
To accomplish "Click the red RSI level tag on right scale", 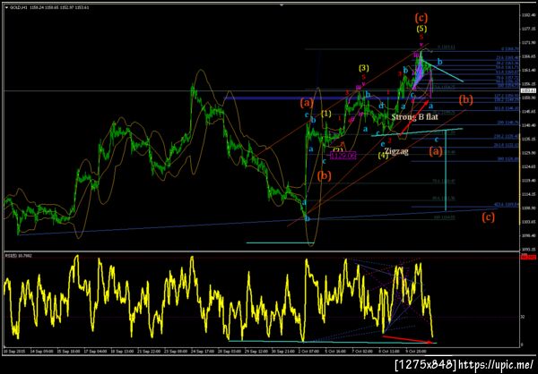I will [526, 257].
